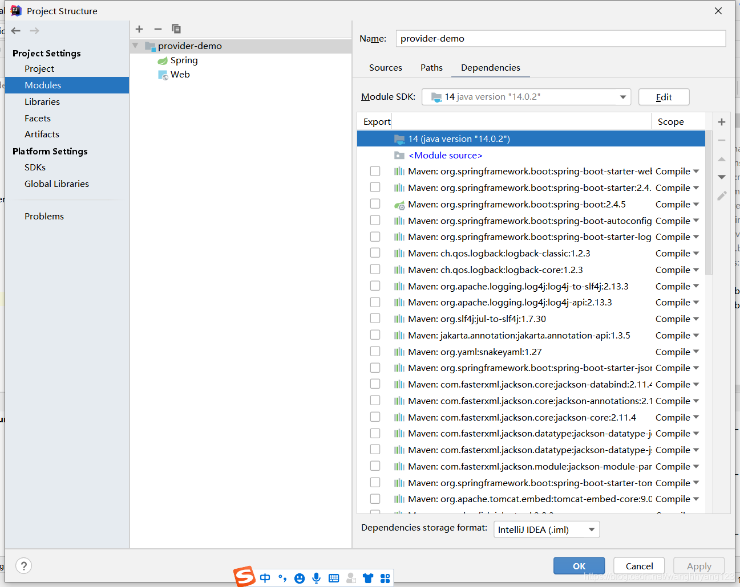Check export for logback-core:1.2.3
This screenshot has height=587, width=740.
pos(375,270)
